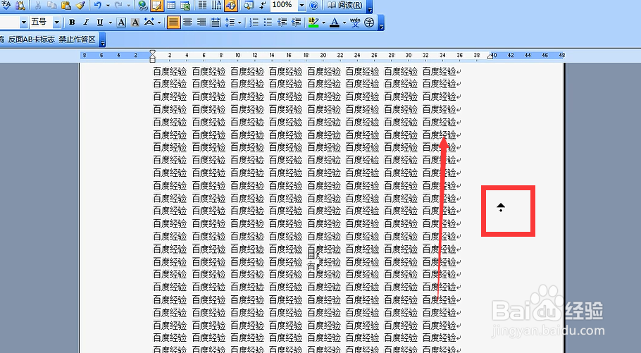Apply distributed alignment
This screenshot has width=641, height=353.
216,23
